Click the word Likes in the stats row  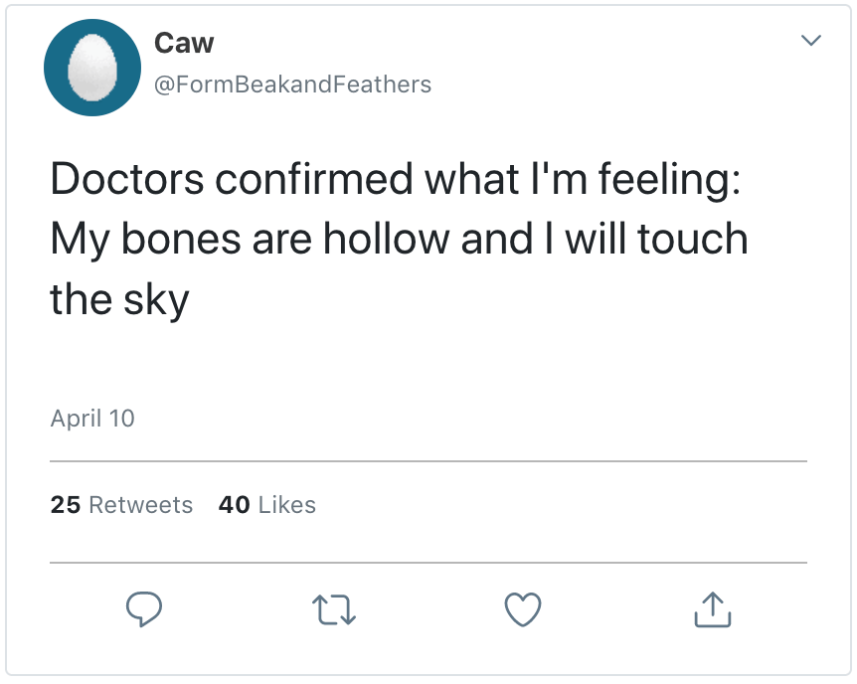286,505
